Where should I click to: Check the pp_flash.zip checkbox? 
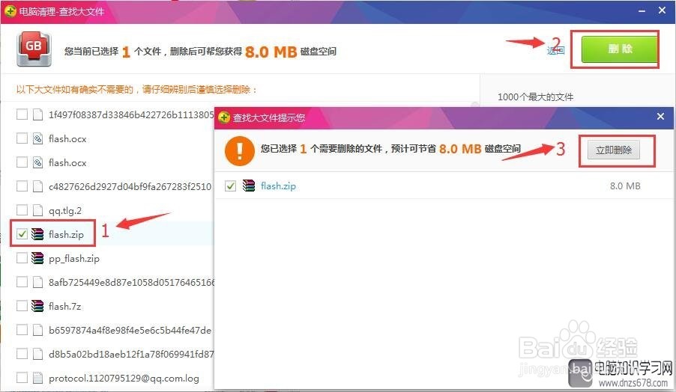(22, 258)
